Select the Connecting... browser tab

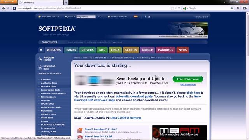[x=41, y=3]
